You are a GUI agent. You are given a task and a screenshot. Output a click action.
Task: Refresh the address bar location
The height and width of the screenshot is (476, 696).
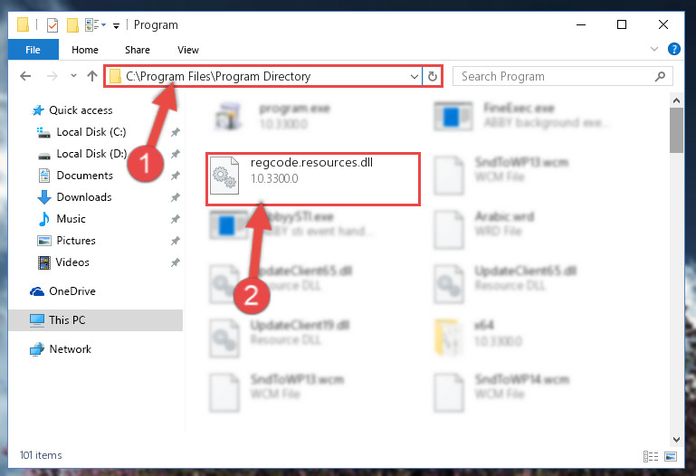point(433,76)
